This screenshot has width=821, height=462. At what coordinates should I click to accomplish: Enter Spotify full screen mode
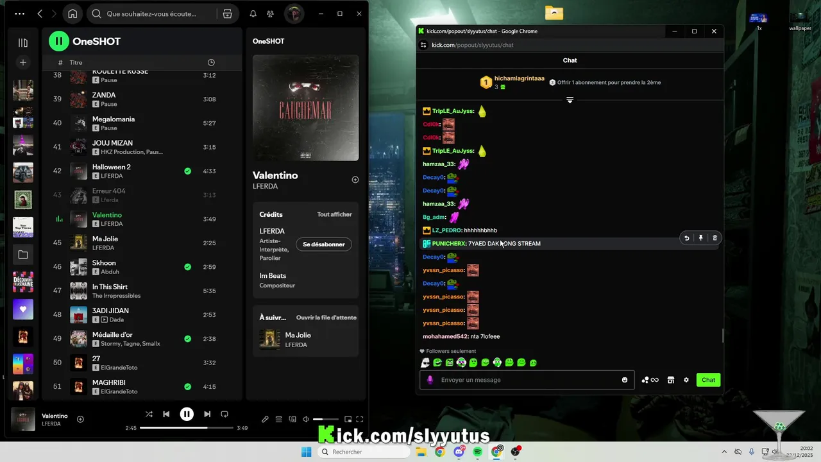pos(360,420)
